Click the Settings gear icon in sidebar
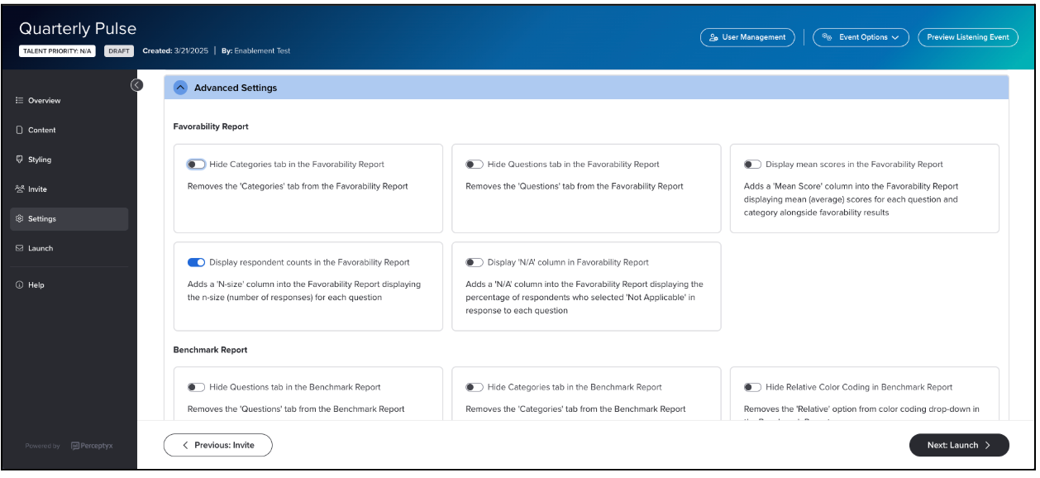 click(19, 219)
